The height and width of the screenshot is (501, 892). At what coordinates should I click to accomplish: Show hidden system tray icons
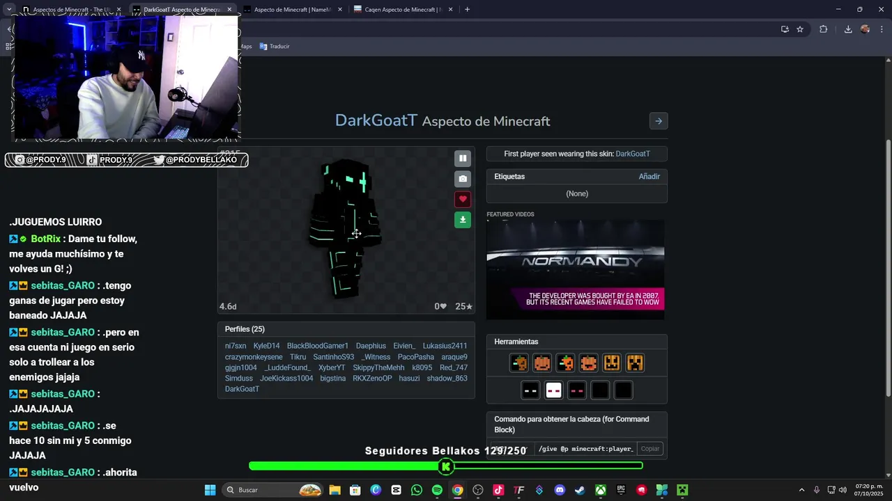801,490
